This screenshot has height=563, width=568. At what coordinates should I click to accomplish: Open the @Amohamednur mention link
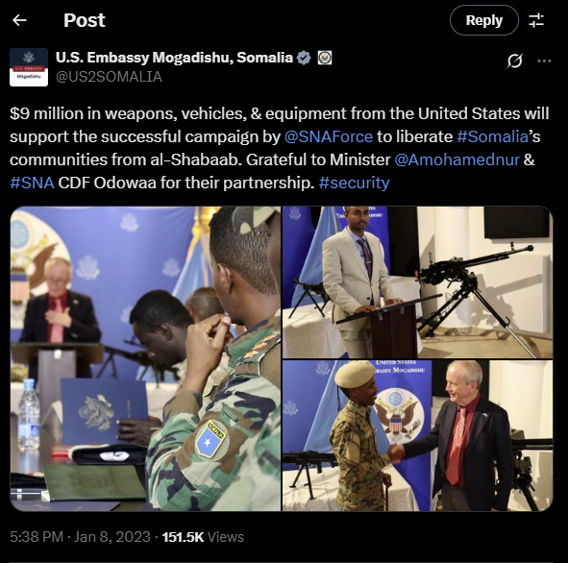click(457, 159)
